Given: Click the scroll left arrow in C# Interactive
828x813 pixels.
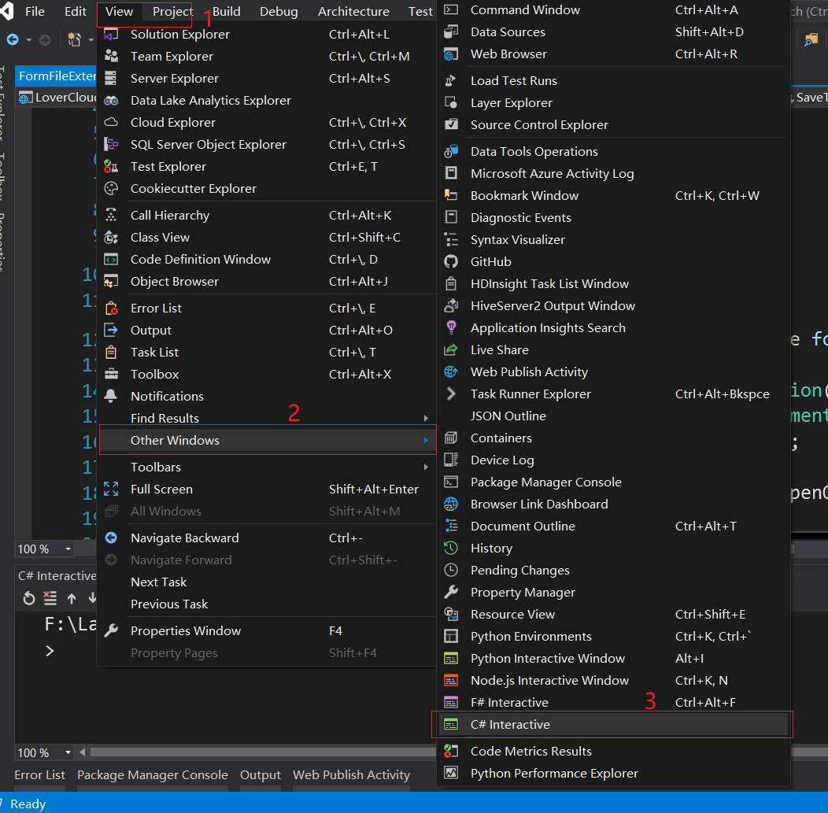Looking at the screenshot, I should [x=83, y=752].
